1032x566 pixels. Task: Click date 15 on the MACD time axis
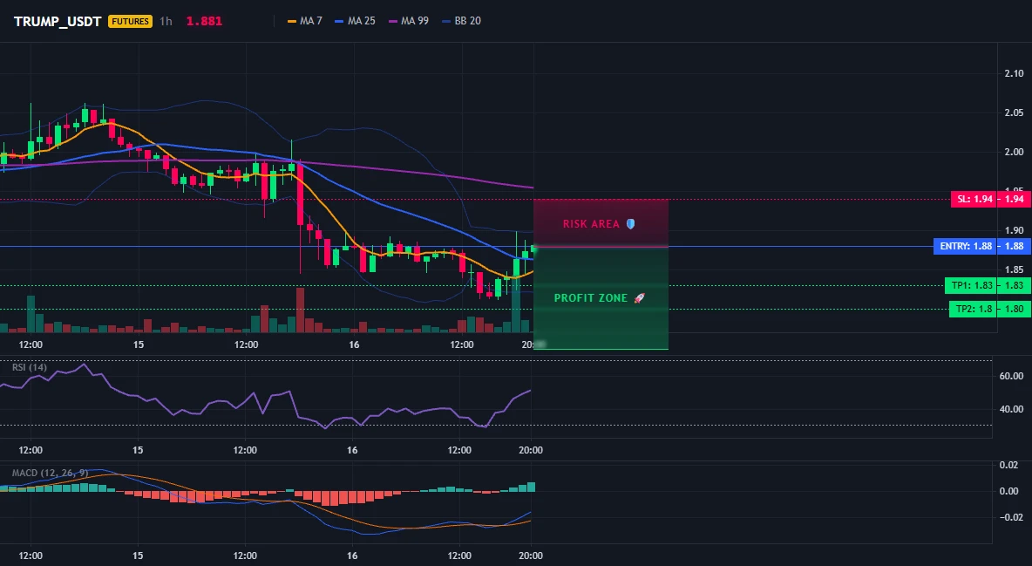point(137,556)
